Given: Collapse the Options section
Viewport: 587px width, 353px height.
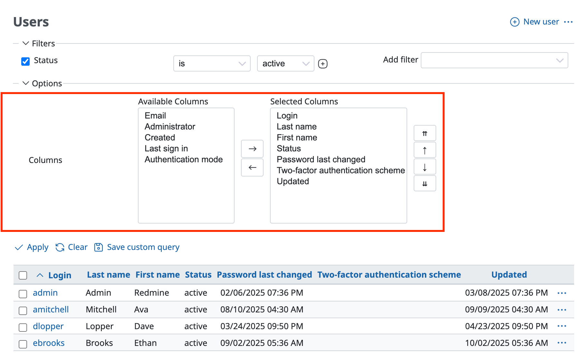Looking at the screenshot, I should [42, 83].
